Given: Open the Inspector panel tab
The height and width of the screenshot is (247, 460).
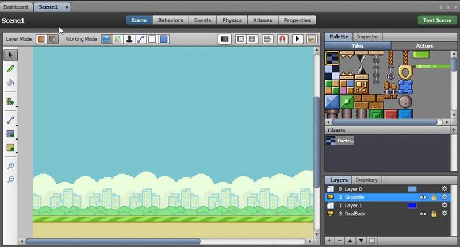Looking at the screenshot, I should pos(367,37).
